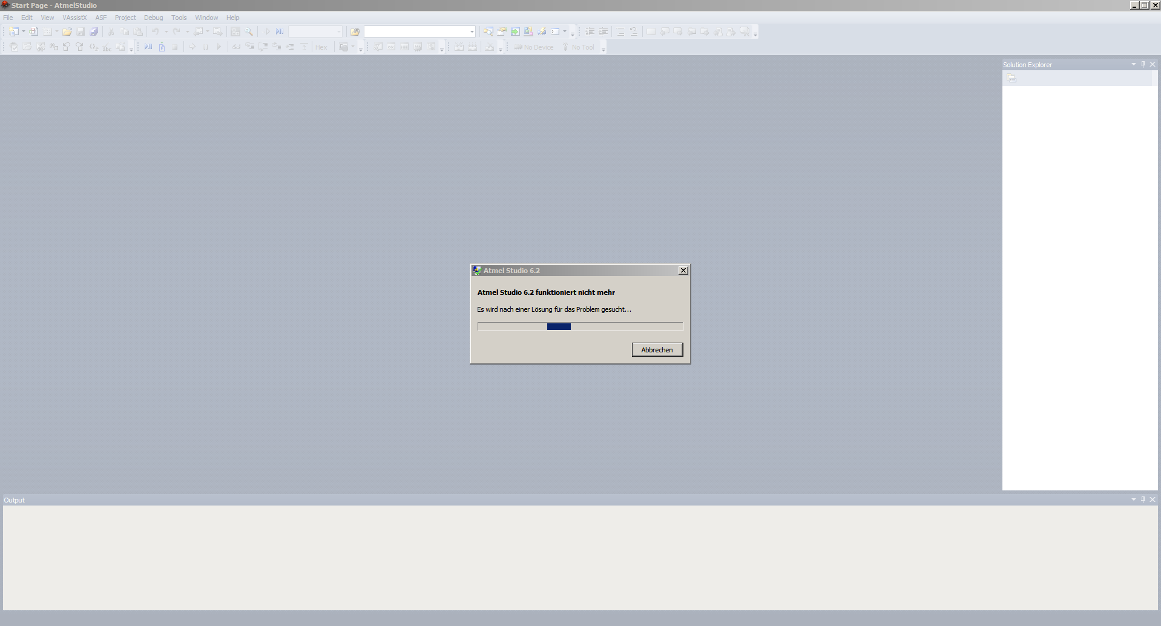The height and width of the screenshot is (626, 1161).
Task: Click the Start Debugging and Break icon
Action: click(280, 31)
